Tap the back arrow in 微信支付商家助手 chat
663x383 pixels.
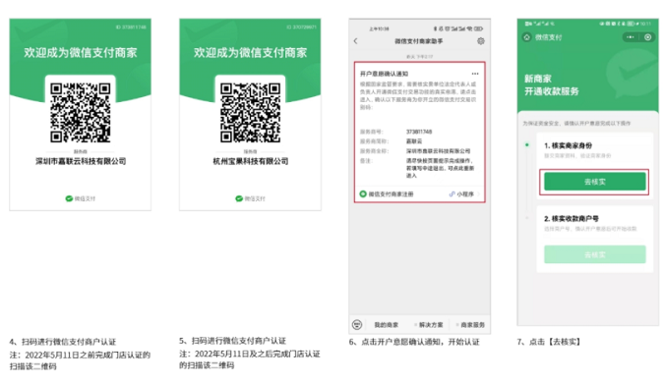coord(356,41)
